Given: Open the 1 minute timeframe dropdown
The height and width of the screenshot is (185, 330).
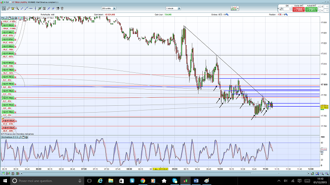Looking at the screenshot, I should pyautogui.click(x=179, y=9).
